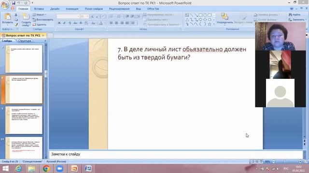Viewport: 309px width, 173px height.
Task: Select slide 7 thumbnail
Action: point(24,59)
